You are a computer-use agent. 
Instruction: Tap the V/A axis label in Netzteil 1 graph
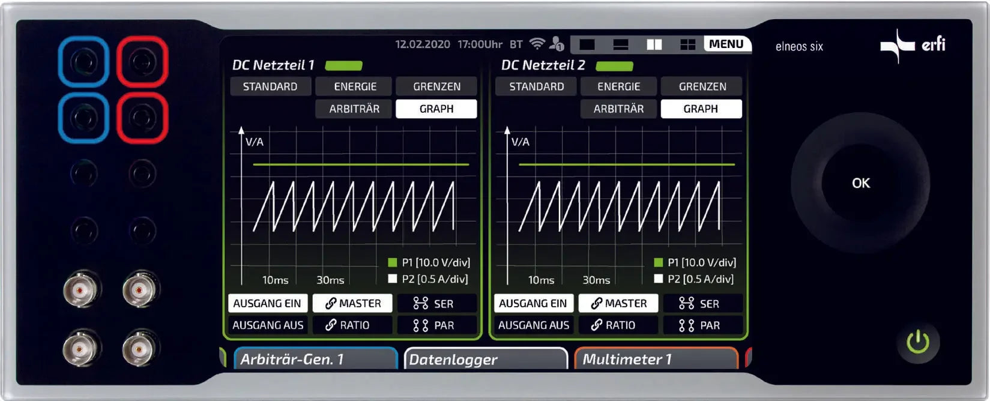tap(255, 142)
